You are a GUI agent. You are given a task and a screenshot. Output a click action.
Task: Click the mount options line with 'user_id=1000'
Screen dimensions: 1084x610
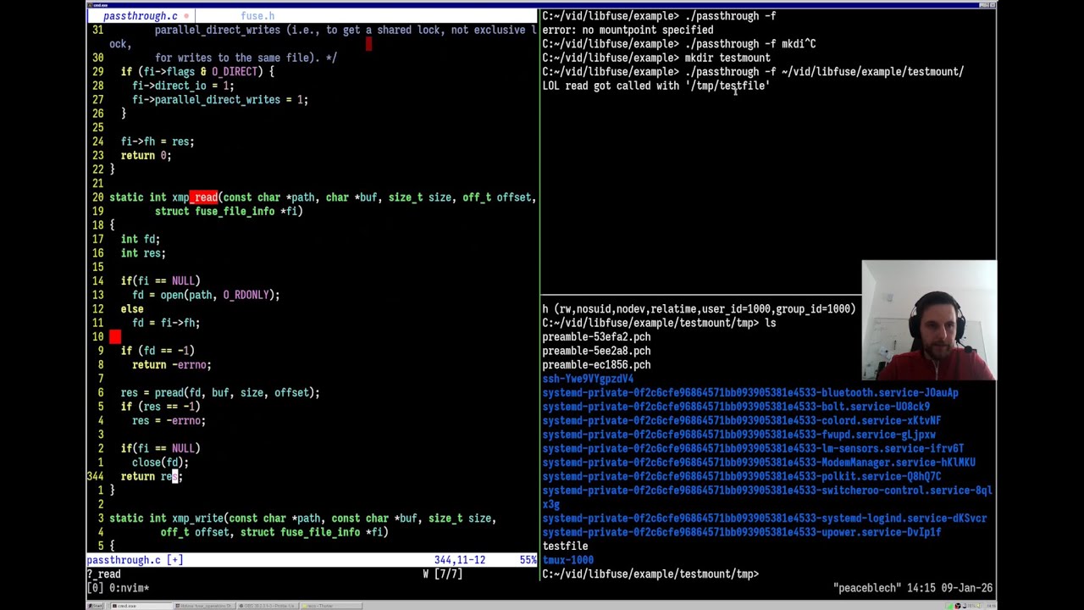tap(699, 309)
